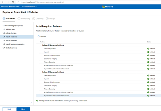Select BitLocker Drive Encryption under hcisrv-02

point(99,82)
